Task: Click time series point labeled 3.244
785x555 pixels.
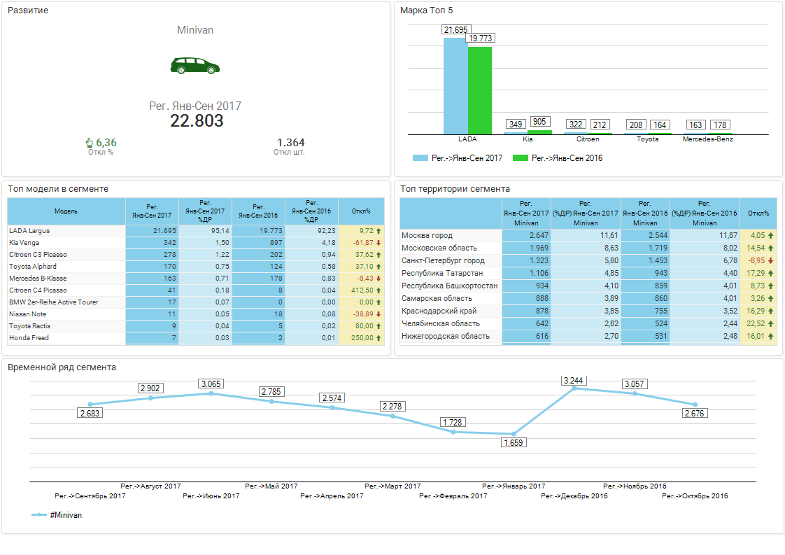Action: point(574,388)
